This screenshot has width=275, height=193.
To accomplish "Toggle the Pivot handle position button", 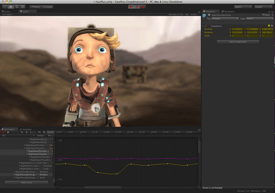I will click(36, 7).
